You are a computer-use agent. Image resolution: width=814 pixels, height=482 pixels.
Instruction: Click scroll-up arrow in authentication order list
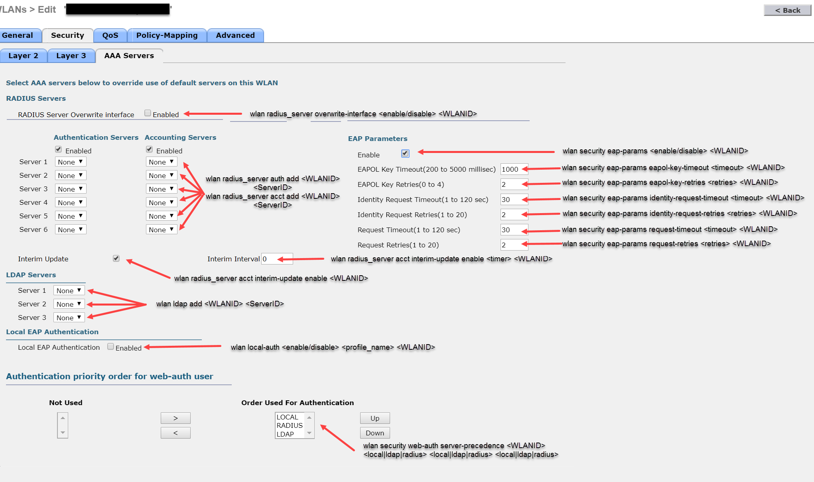coord(309,417)
